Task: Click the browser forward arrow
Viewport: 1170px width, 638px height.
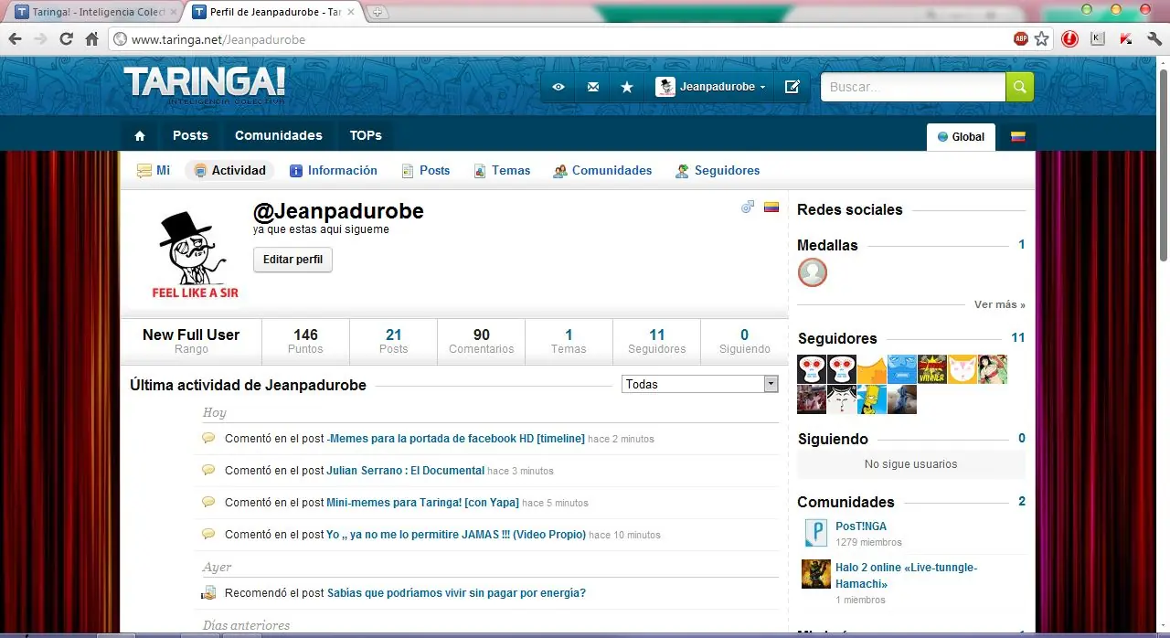Action: click(40, 39)
